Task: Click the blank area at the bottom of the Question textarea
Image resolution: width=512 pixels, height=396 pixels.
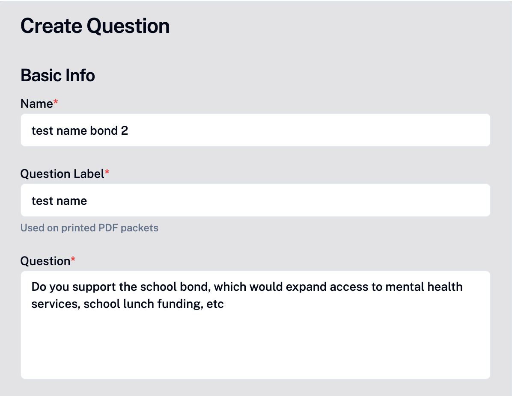Action: (255, 352)
